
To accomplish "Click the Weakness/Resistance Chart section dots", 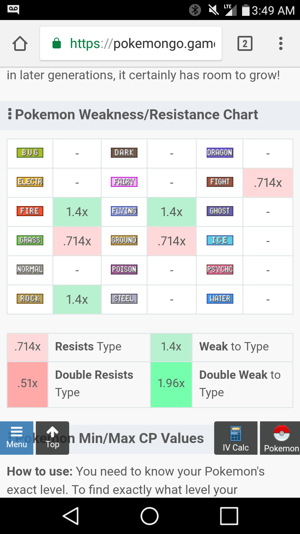I will coord(10,114).
